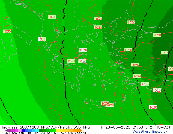The width and height of the screenshot is (173, 134).
Task: Click the legend value 606
Action: 83,133
